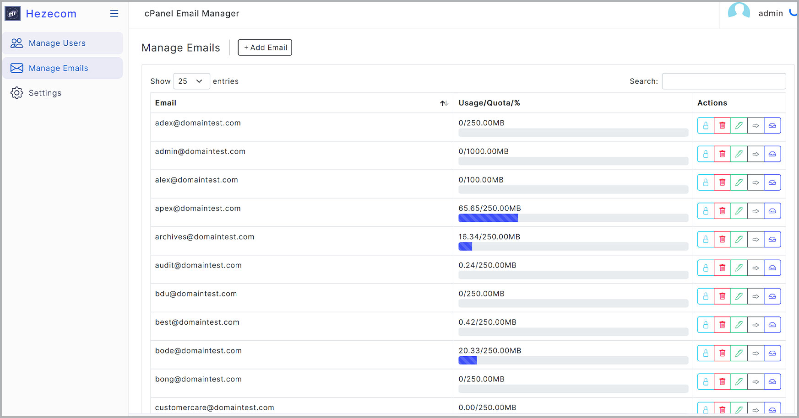
Task: Select the admin@domaintest.com email cell
Action: click(302, 155)
